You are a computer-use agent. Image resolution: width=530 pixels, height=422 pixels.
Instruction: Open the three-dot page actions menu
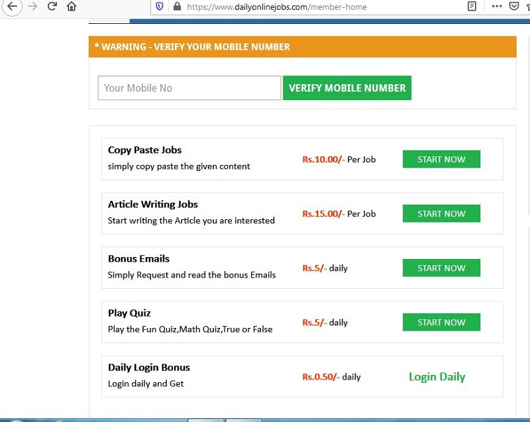[497, 7]
